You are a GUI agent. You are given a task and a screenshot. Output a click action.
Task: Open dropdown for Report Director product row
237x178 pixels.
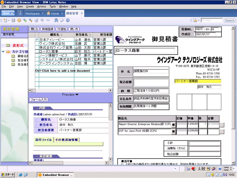pyautogui.click(x=174, y=125)
